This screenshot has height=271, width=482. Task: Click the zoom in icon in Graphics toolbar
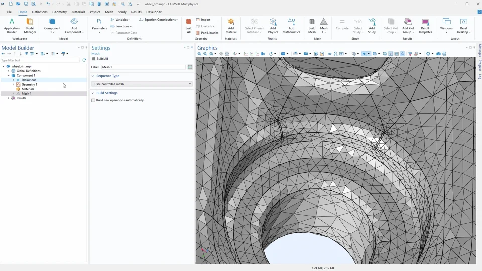199,54
